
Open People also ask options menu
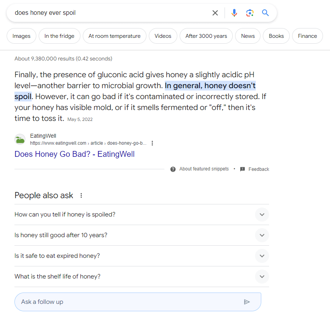(x=81, y=195)
